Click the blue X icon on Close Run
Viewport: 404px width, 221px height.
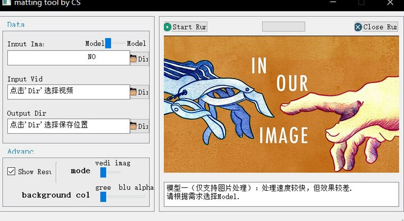coord(358,27)
